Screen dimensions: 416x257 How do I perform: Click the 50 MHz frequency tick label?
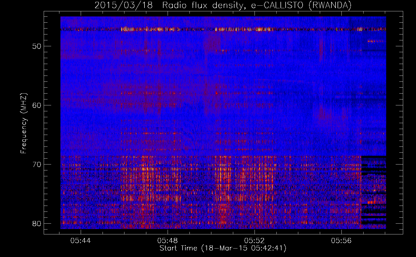(37, 46)
